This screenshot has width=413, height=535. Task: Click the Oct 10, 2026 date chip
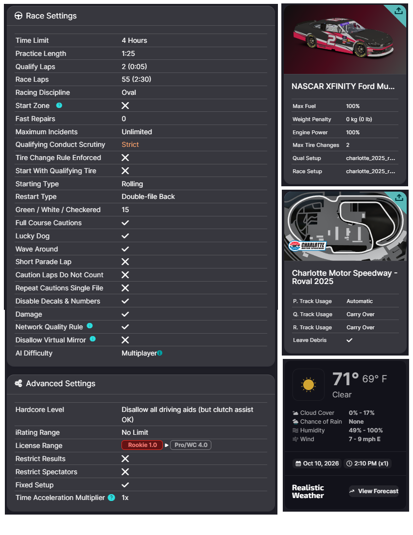pyautogui.click(x=317, y=464)
